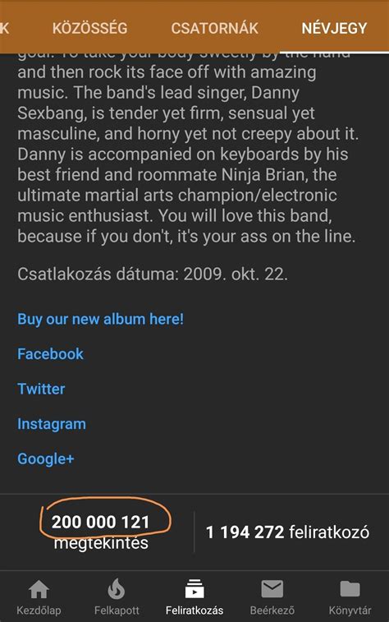This screenshot has height=622, width=389.
Task: Open the Felkapott flame icon
Action: click(x=117, y=588)
